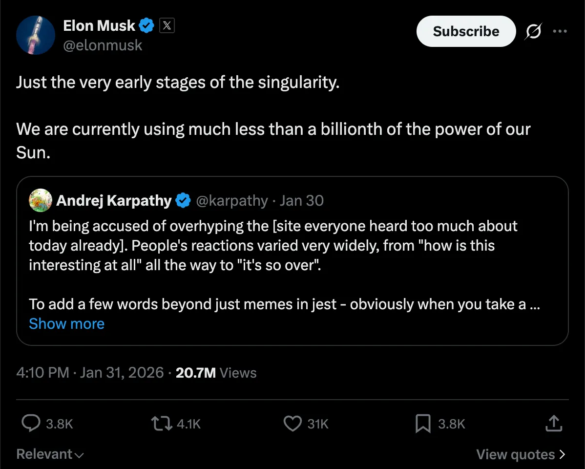Click the @karpathy handle
This screenshot has height=469, width=585.
[x=231, y=200]
